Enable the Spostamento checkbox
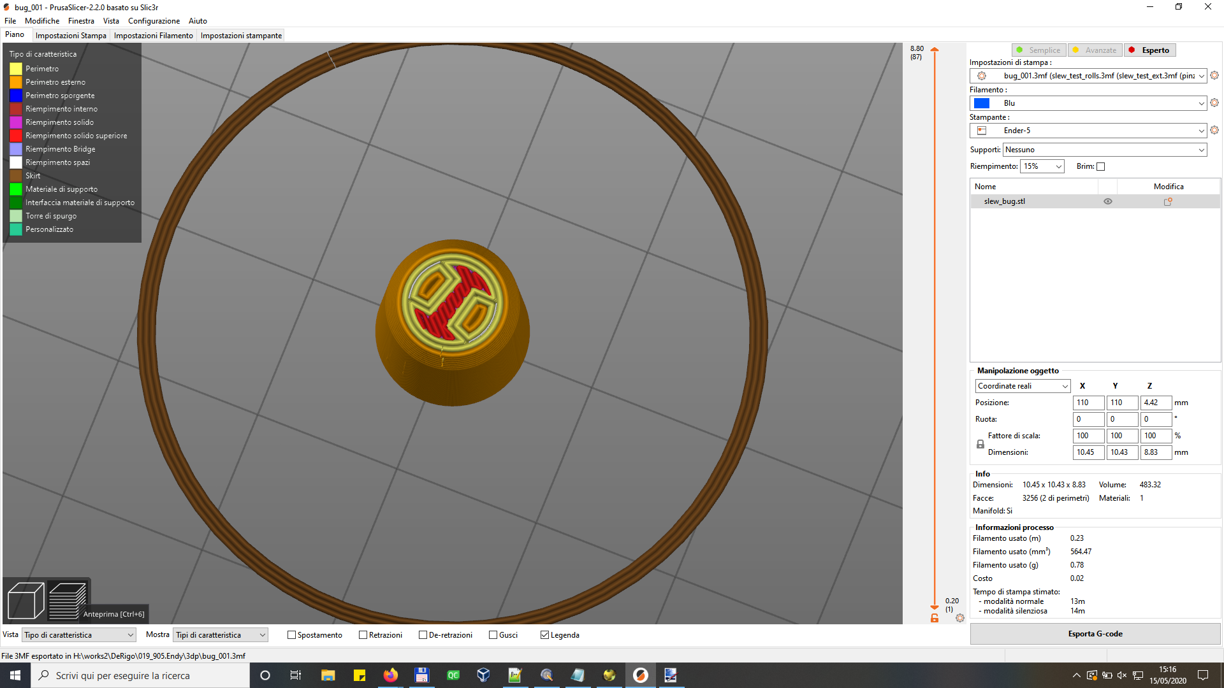Image resolution: width=1224 pixels, height=688 pixels. (291, 635)
